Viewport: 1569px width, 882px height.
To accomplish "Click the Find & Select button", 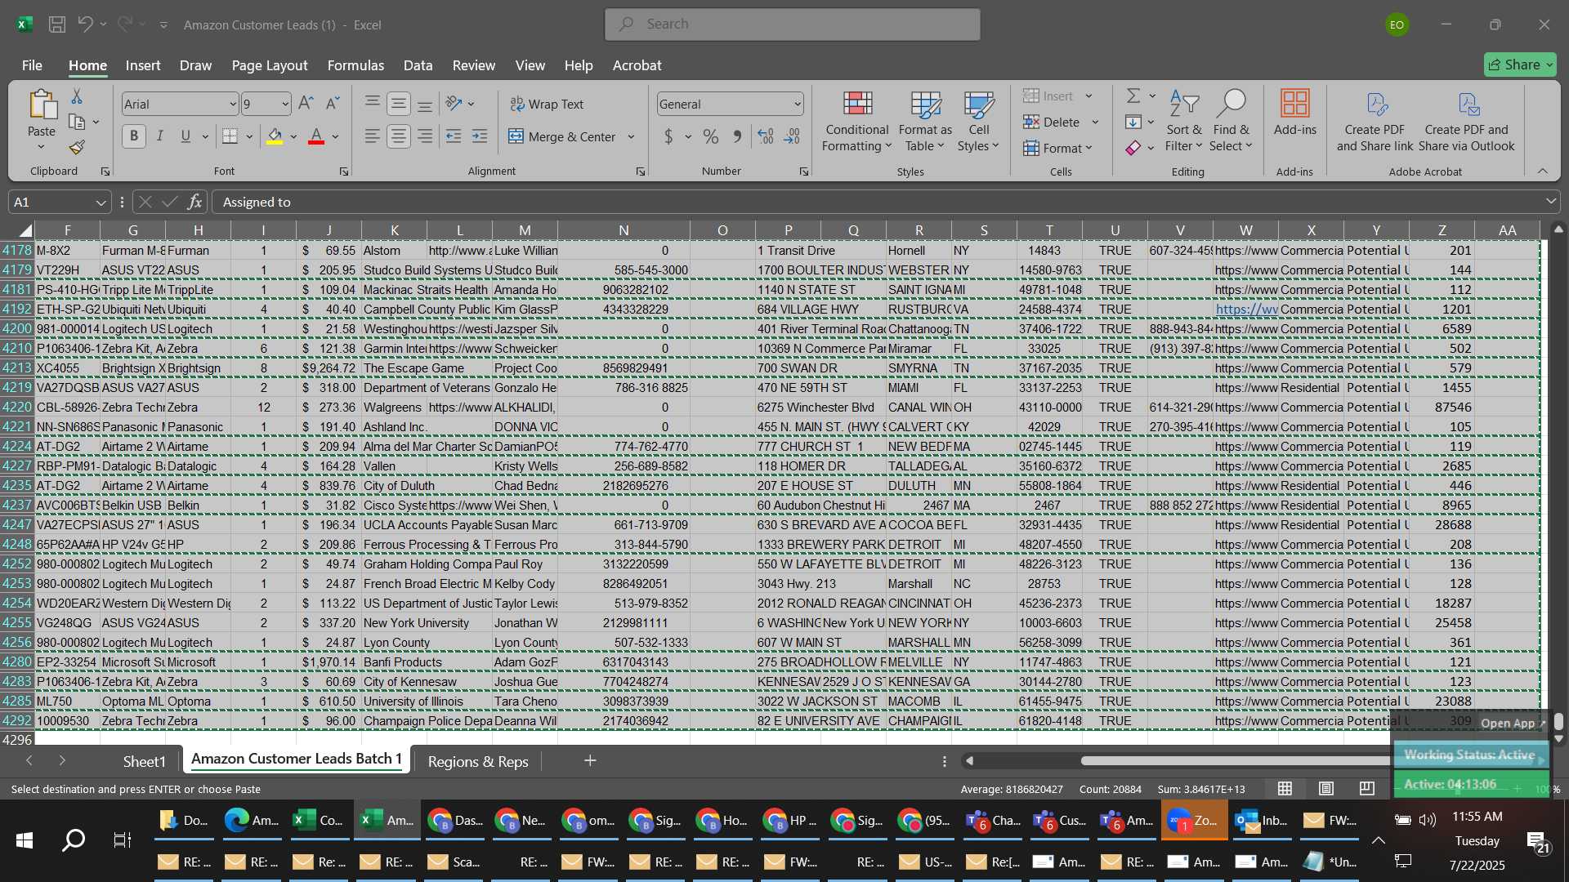I will click(x=1232, y=121).
